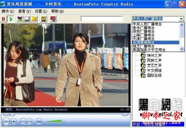Open the 帮助(H) menu
186x128 pixels.
coord(58,11)
